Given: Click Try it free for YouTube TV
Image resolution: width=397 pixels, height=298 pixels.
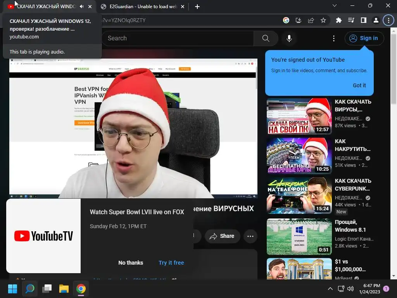Looking at the screenshot, I should [171, 263].
